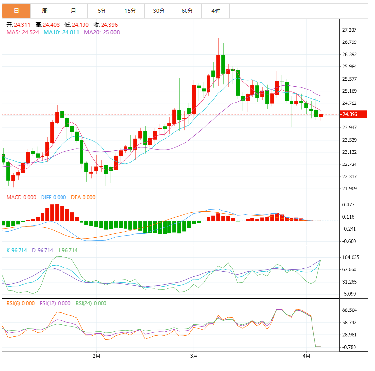375x371 pixels.
Task: Switch to the 4时 chart tab
Action: pos(215,11)
